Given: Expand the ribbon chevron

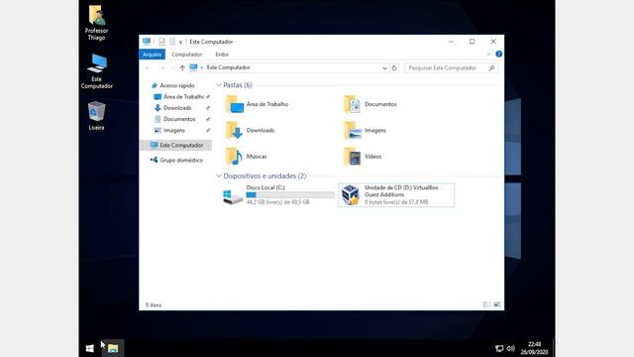Looking at the screenshot, I should tap(488, 55).
